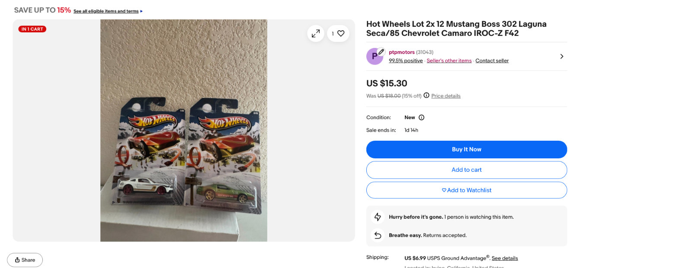Screen dimensions: 692x268
Task: Click the condition info icon beside New
Action: tap(422, 117)
